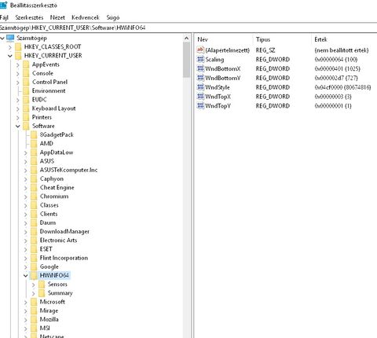Click the (Alapértelmezett) string value icon
The width and height of the screenshot is (377, 338).
(x=200, y=50)
